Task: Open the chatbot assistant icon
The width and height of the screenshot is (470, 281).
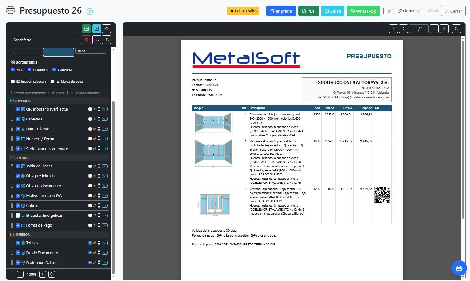Action: tap(459, 268)
